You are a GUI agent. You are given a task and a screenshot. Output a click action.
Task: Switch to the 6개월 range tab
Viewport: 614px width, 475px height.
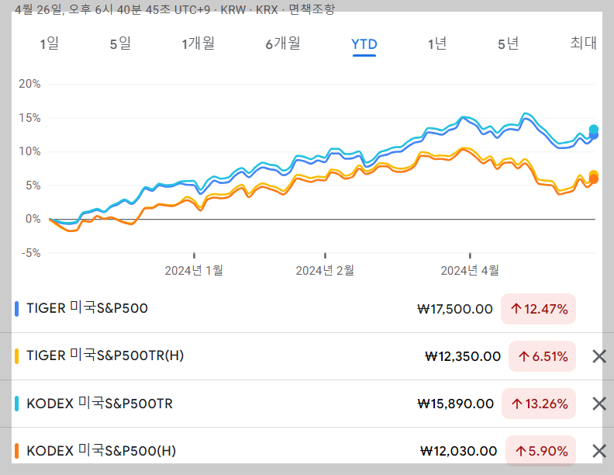[283, 44]
